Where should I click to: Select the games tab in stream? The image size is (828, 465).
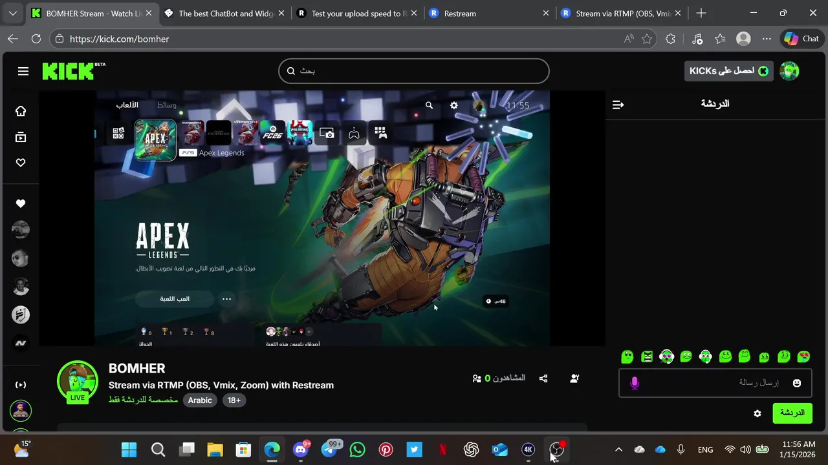click(127, 105)
